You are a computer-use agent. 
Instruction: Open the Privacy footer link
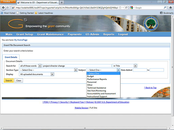[x=54, y=102]
